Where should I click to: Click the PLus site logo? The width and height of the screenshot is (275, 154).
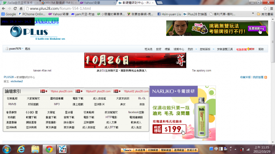click(37, 33)
